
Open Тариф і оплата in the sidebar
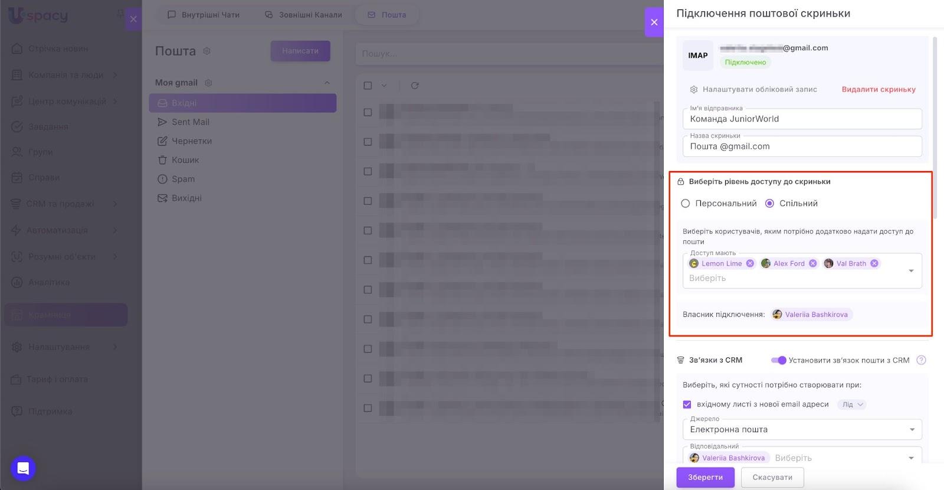click(57, 379)
